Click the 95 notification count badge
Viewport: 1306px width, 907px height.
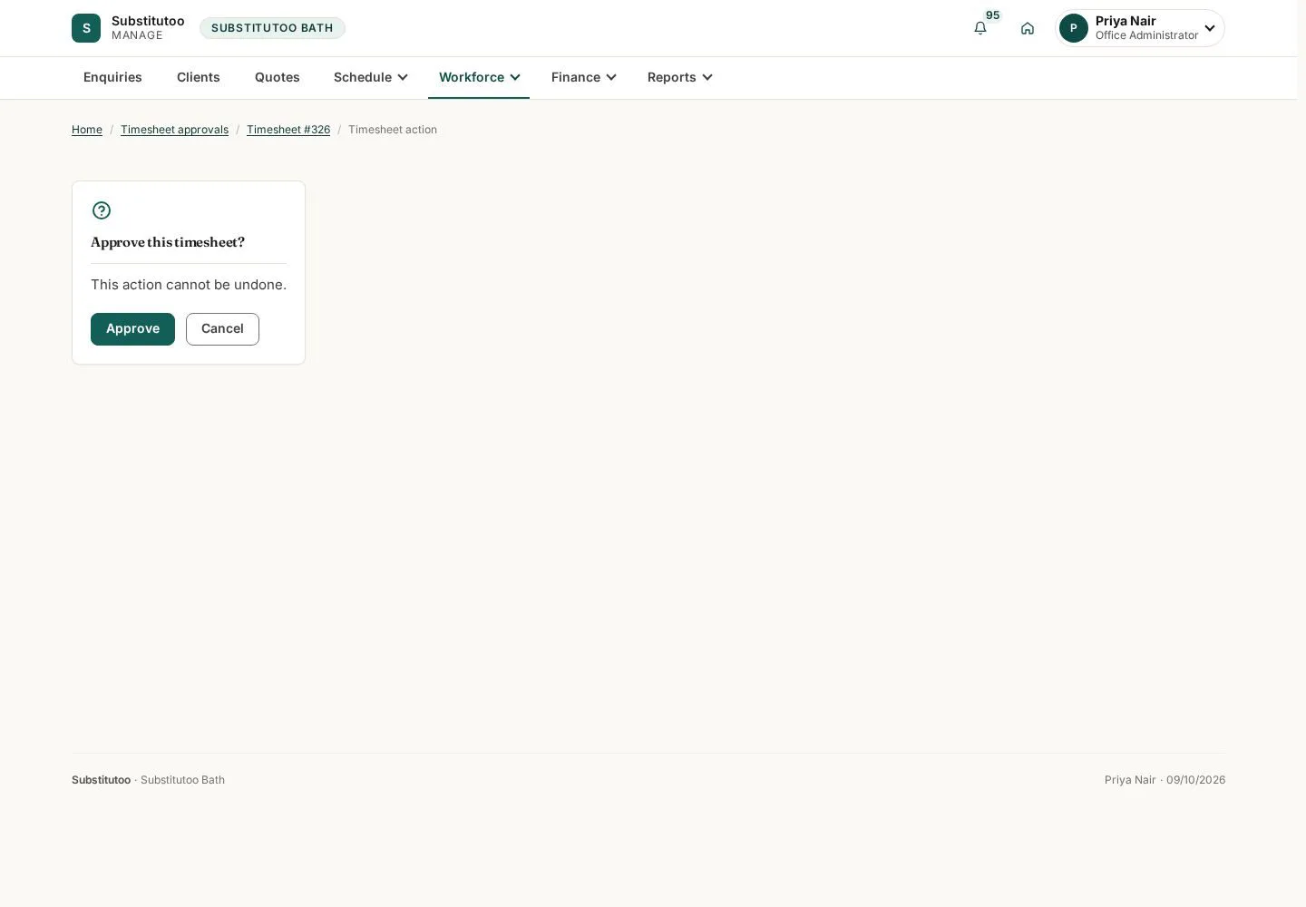click(x=993, y=15)
